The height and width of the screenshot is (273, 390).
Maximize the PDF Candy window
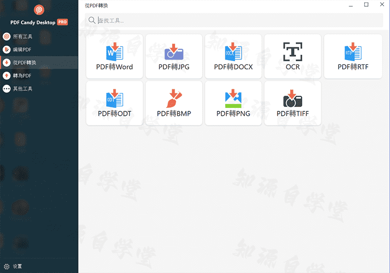[366, 4]
